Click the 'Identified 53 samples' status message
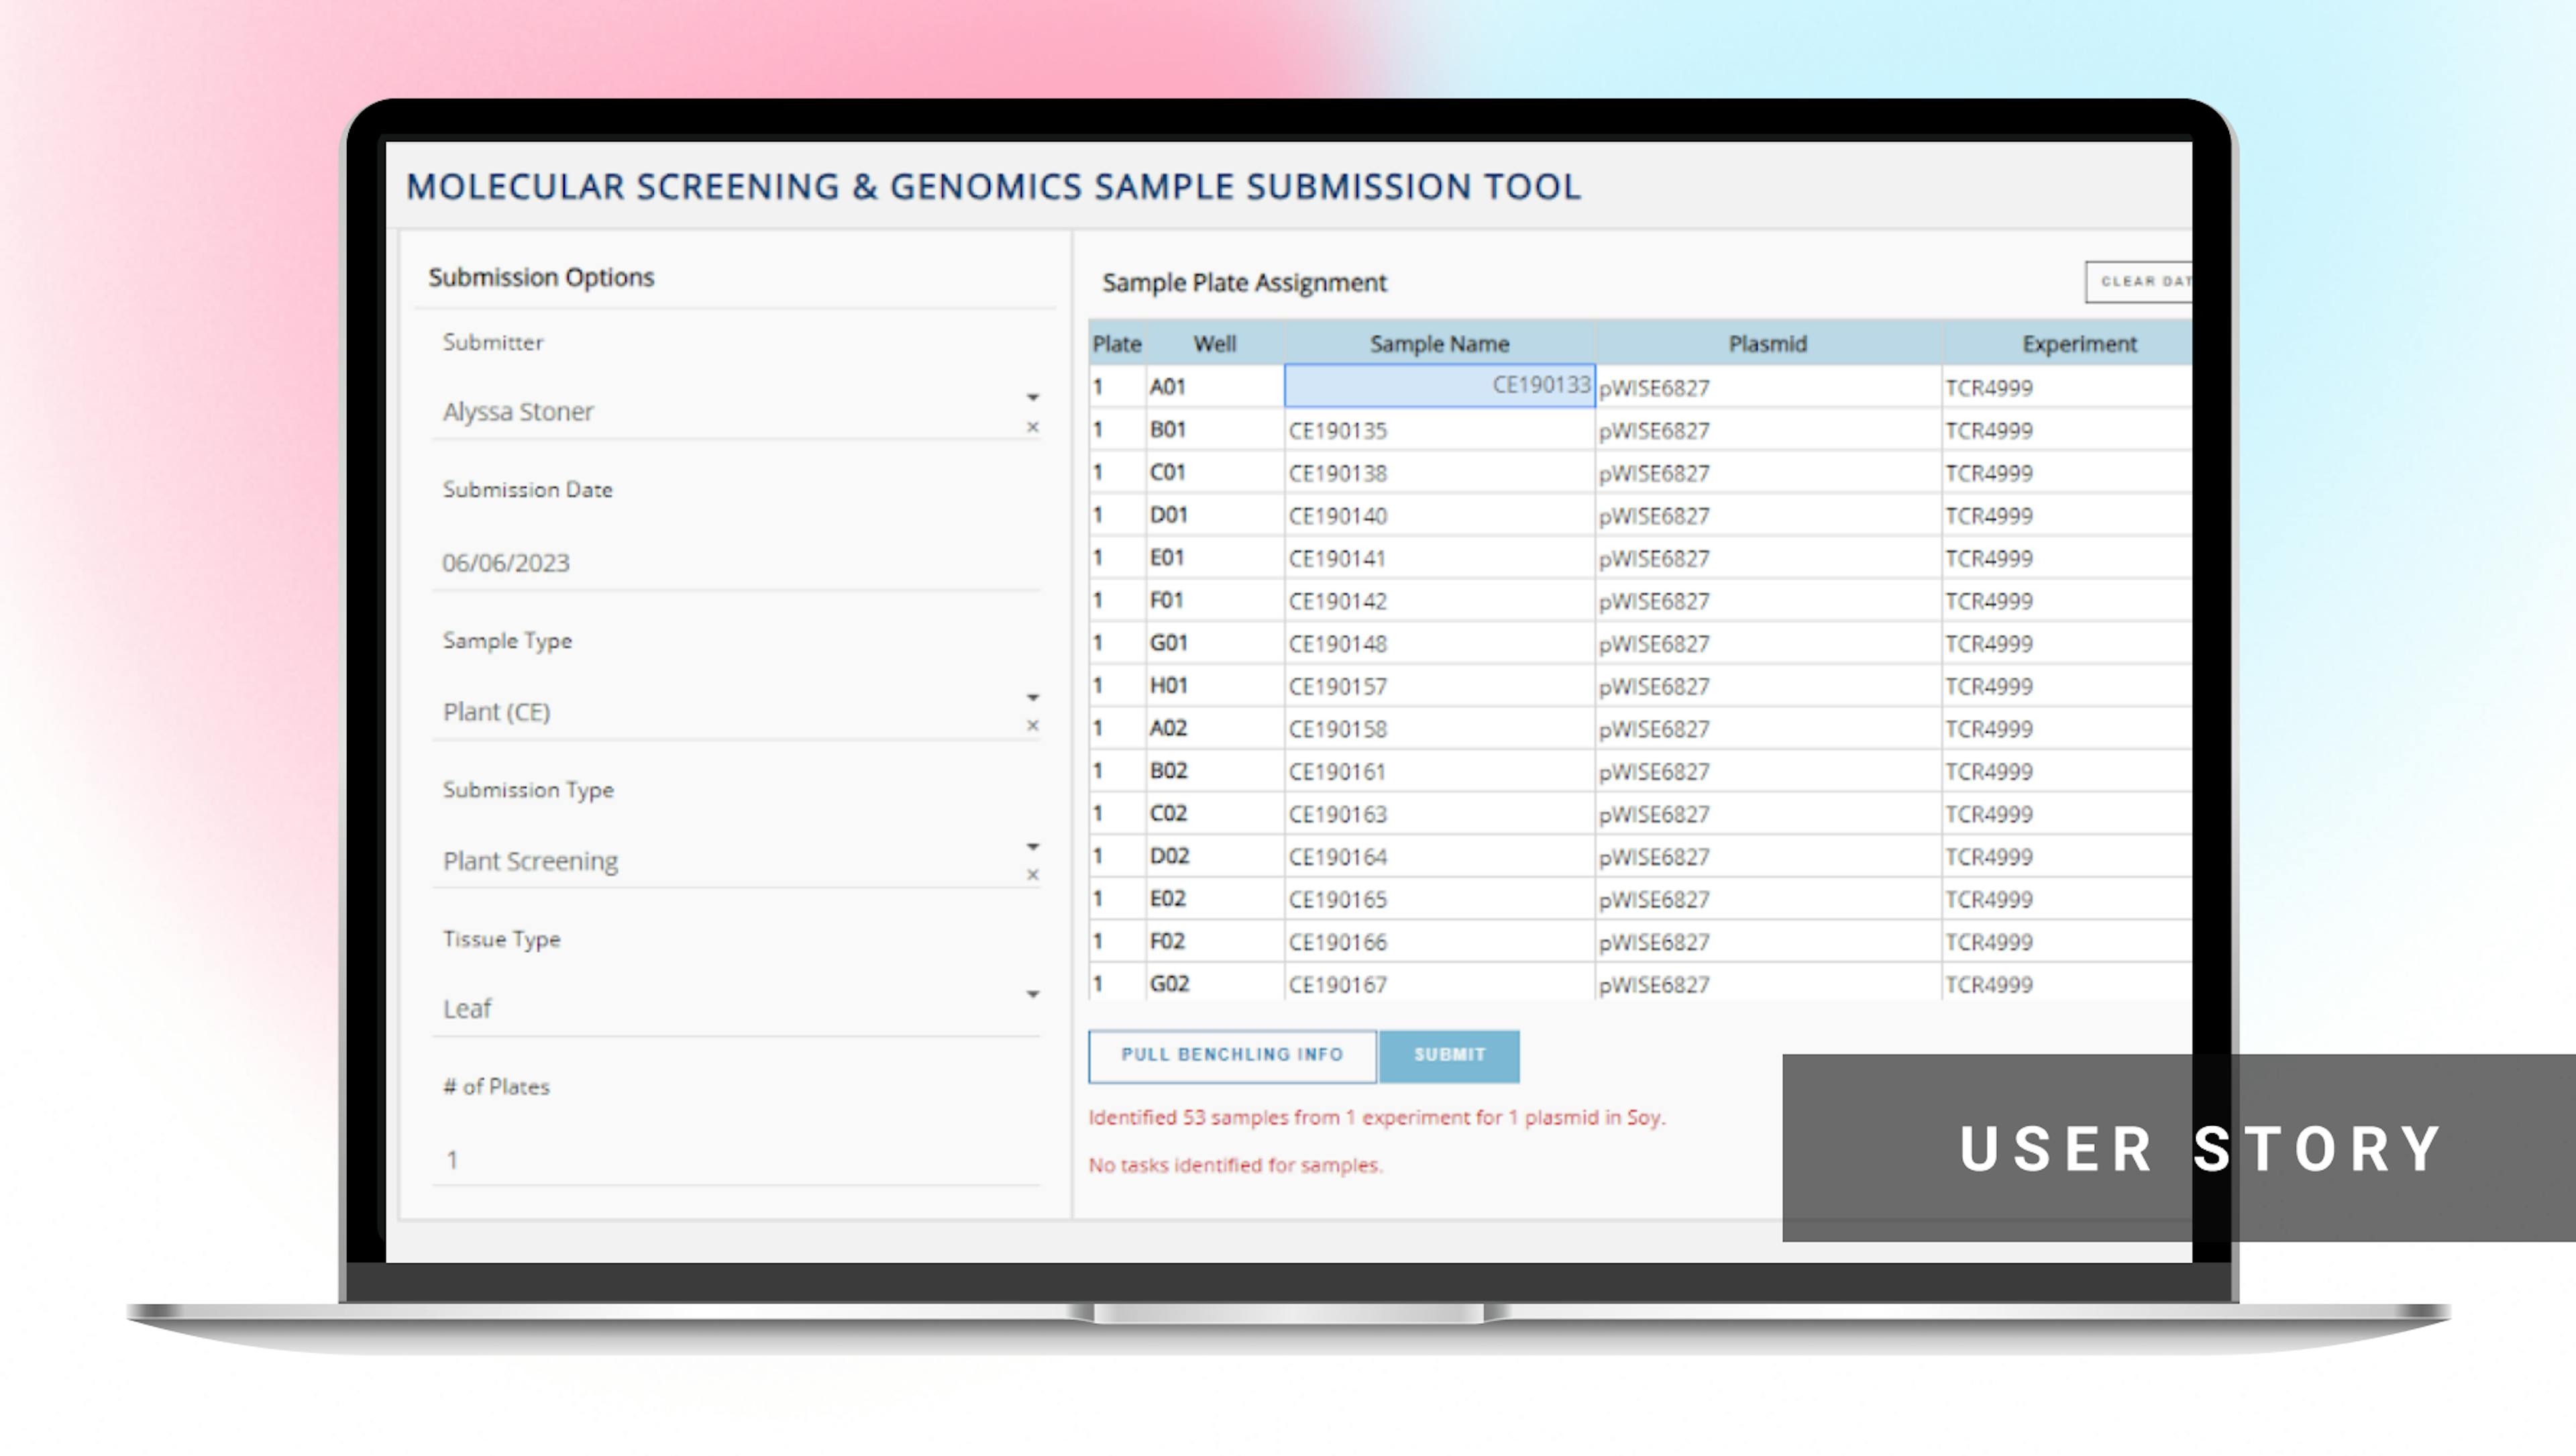This screenshot has width=2576, height=1456. tap(1377, 1118)
